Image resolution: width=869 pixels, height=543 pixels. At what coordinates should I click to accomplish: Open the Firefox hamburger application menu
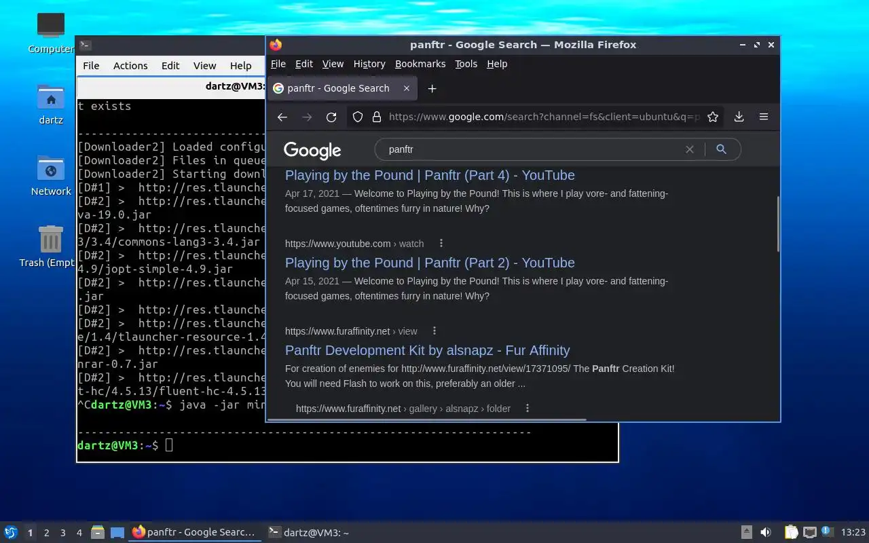point(764,117)
